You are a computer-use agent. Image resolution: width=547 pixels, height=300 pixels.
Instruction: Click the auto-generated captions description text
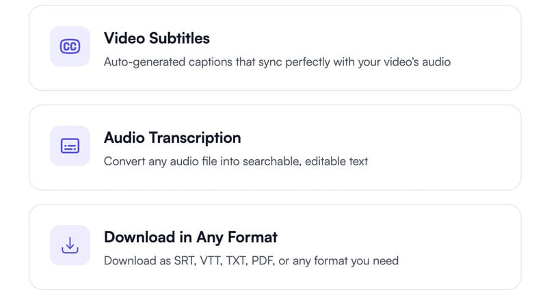coord(278,62)
